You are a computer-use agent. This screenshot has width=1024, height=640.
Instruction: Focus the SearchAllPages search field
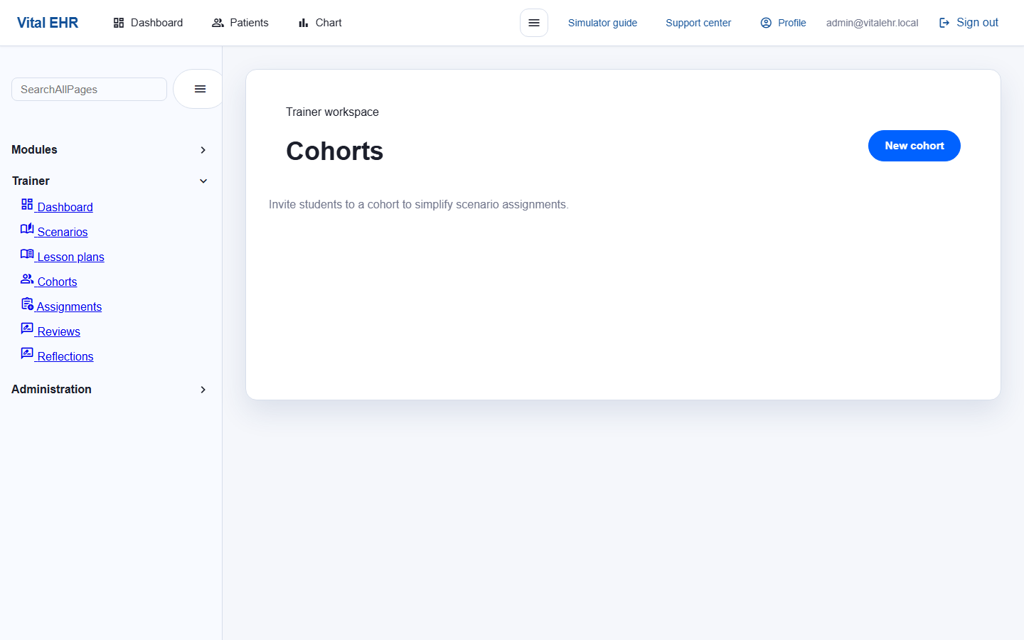coord(89,90)
